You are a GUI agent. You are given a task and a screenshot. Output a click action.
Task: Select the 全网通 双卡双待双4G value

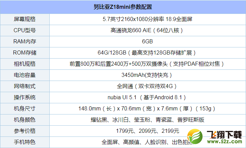pos(147,86)
